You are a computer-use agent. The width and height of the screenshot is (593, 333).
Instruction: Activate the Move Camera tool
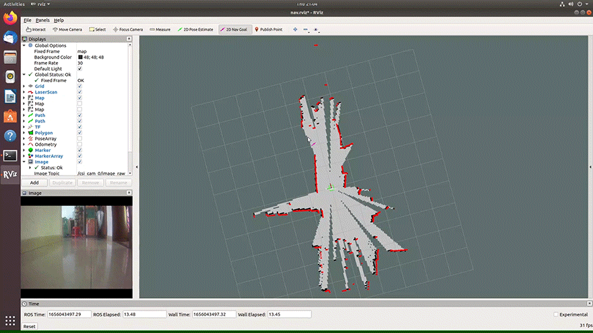click(x=67, y=30)
